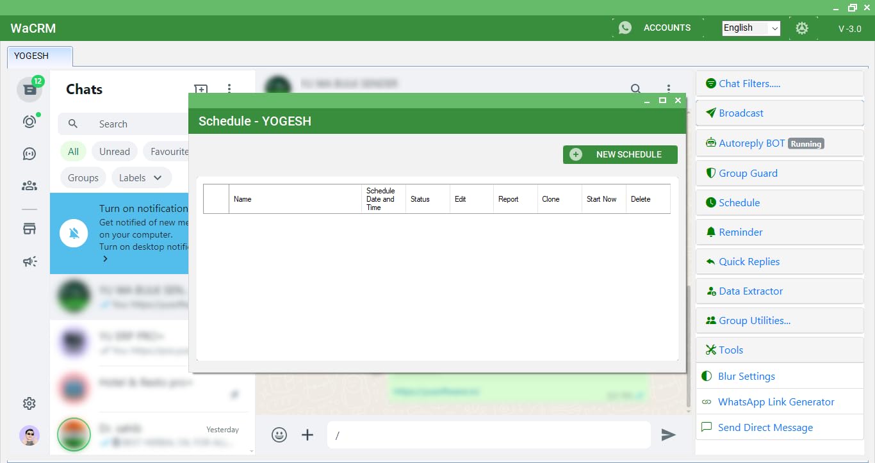
Task: Open the Chats icon with 12 badge
Action: click(x=29, y=89)
